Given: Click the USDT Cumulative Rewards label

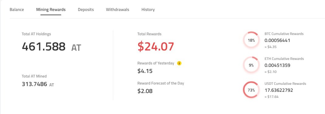Looking at the screenshot, I should pyautogui.click(x=285, y=84).
